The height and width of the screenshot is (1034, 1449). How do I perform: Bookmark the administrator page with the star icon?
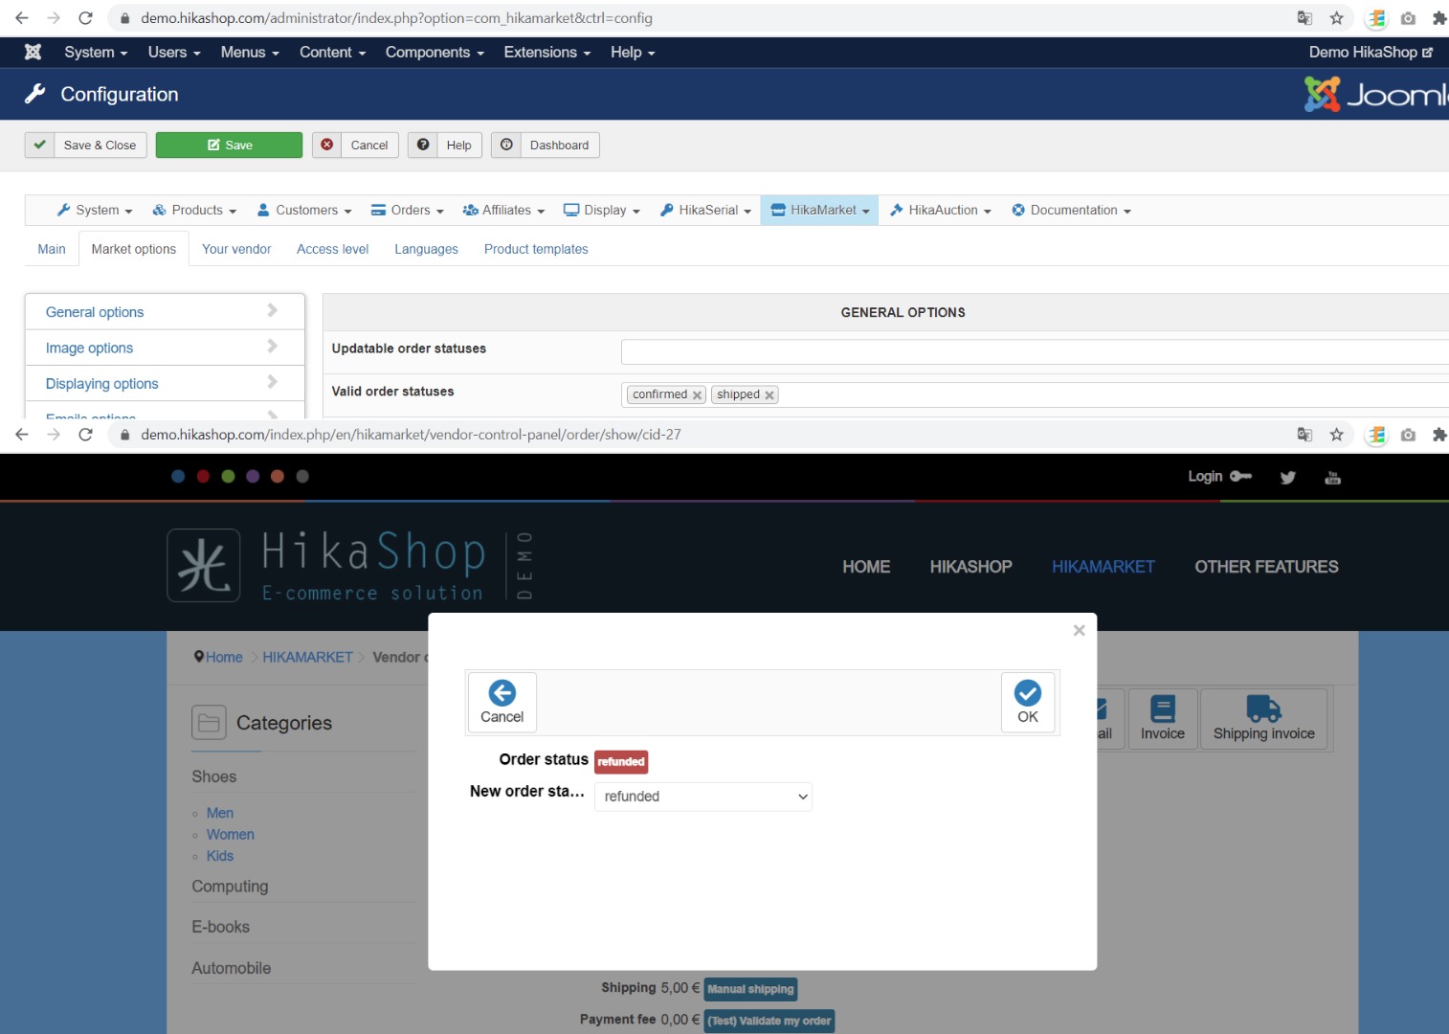(x=1337, y=18)
